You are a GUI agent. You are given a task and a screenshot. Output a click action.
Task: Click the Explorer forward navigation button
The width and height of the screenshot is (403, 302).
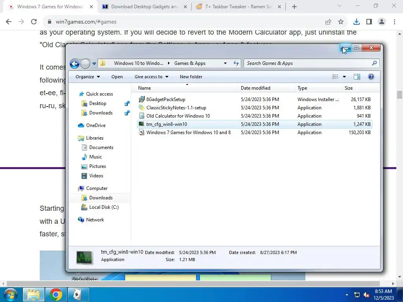tap(85, 63)
